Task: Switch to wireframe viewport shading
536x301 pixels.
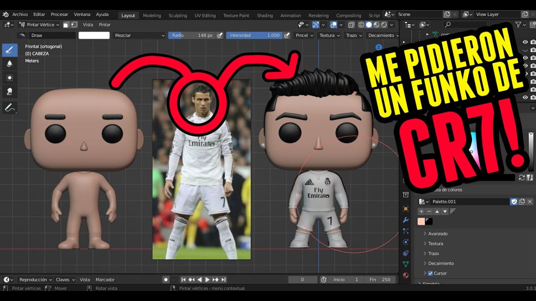Action: [x=361, y=25]
